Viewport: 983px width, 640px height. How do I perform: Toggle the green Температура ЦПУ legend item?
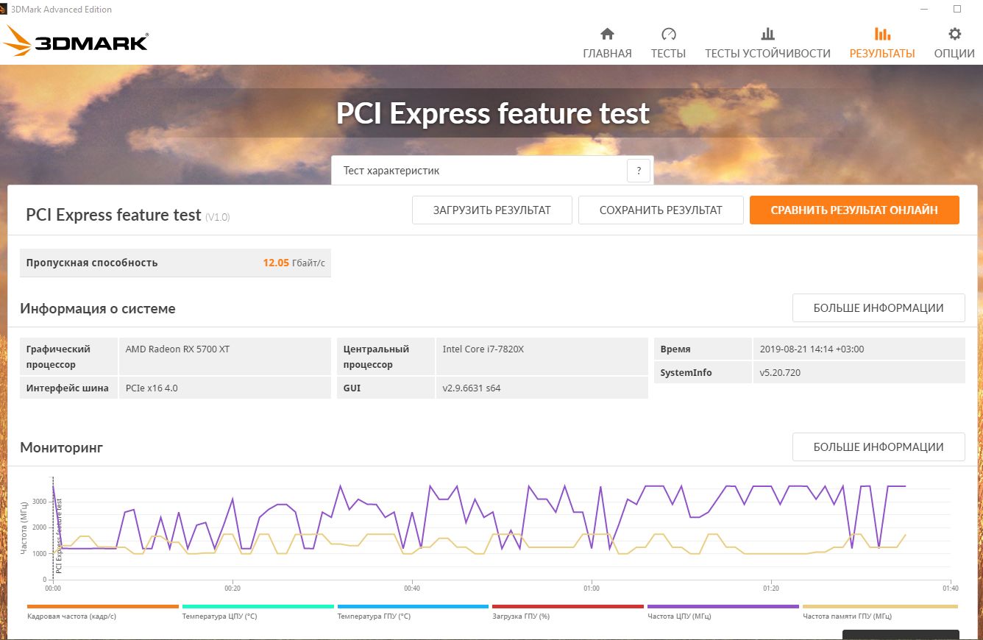click(x=258, y=611)
